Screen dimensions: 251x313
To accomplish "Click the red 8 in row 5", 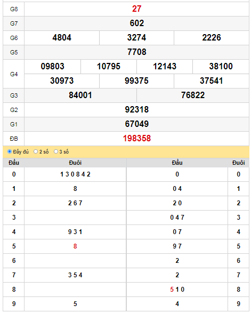I will coord(75,246).
